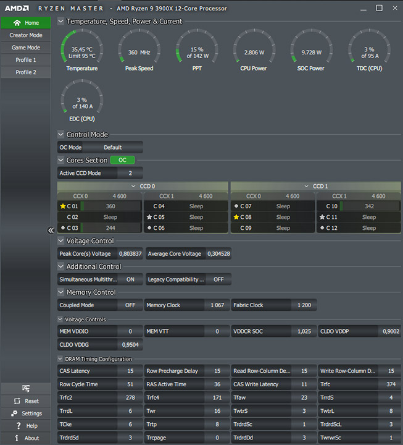Click the undock view icon above Reset
403x445 pixels.
(x=26, y=389)
